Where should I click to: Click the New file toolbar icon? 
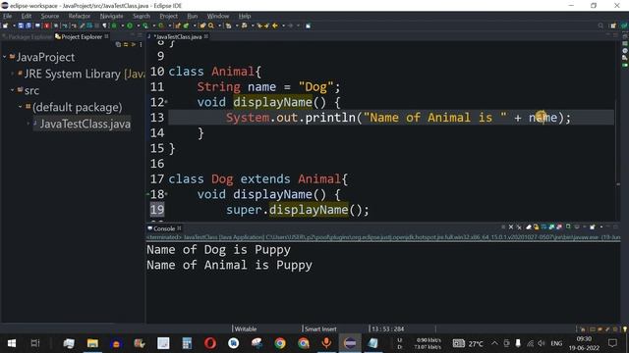pyautogui.click(x=6, y=25)
